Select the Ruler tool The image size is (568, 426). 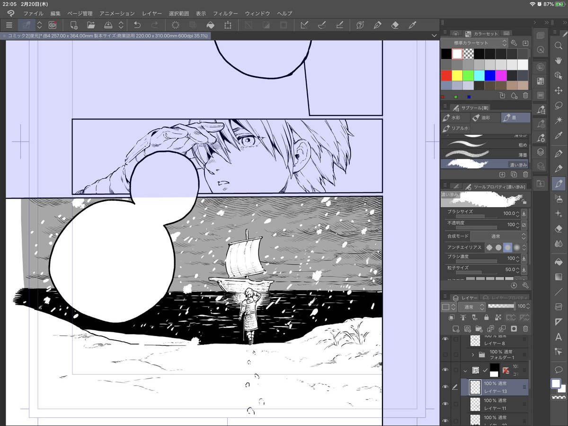[558, 322]
